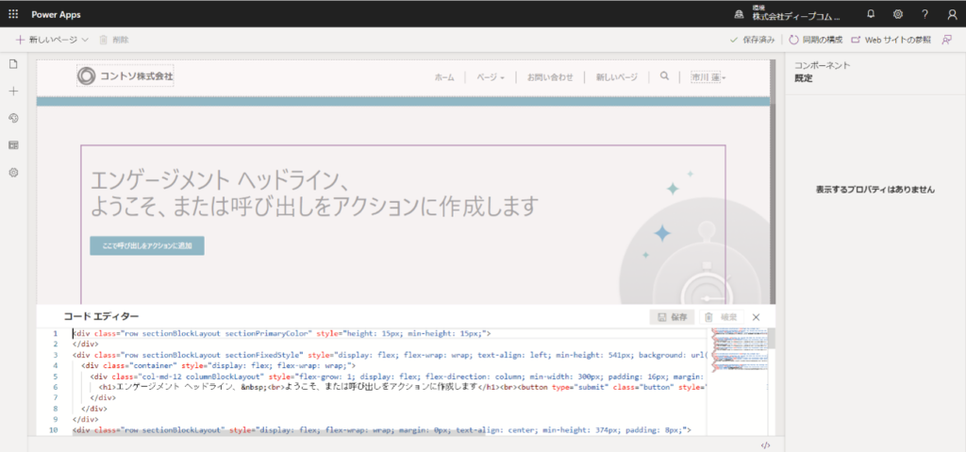The height and width of the screenshot is (452, 966).
Task: Open the Pages icon in left sidebar
Action: (13, 63)
